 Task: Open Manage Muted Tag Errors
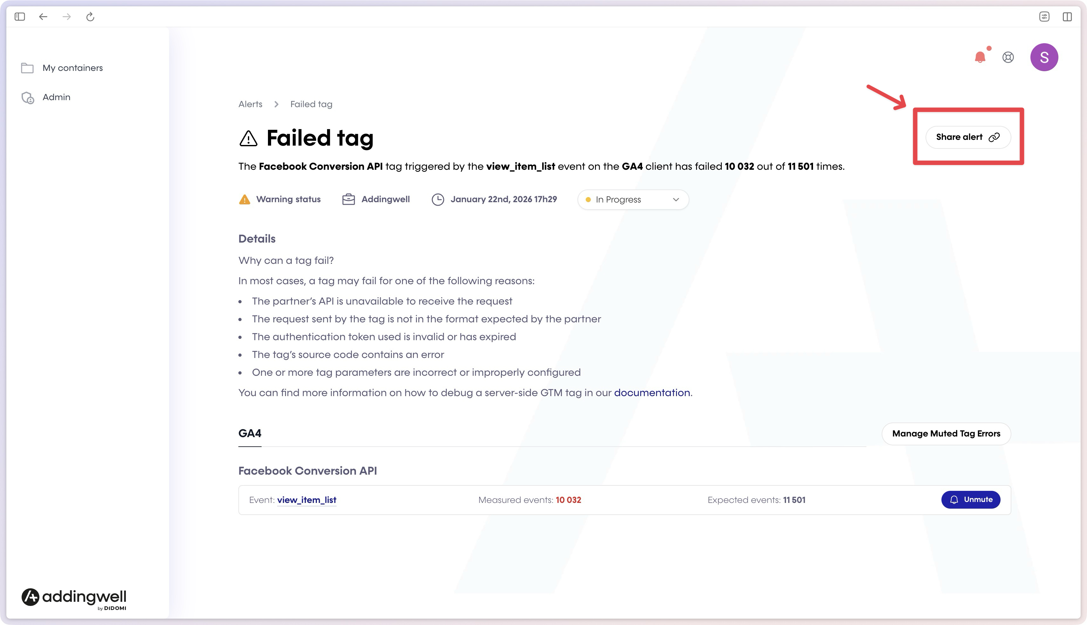pyautogui.click(x=946, y=434)
